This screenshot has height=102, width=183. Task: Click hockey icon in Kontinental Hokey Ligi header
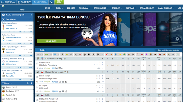tap(38, 58)
